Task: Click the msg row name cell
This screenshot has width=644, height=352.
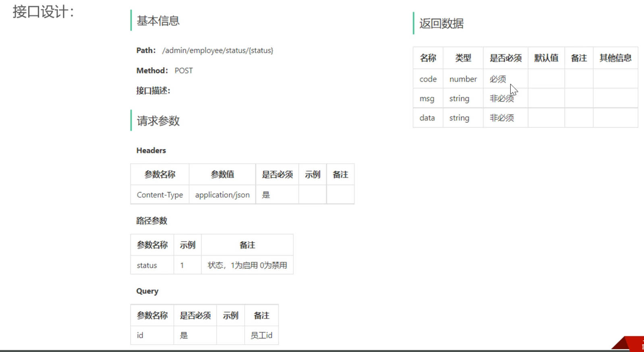Action: click(428, 98)
